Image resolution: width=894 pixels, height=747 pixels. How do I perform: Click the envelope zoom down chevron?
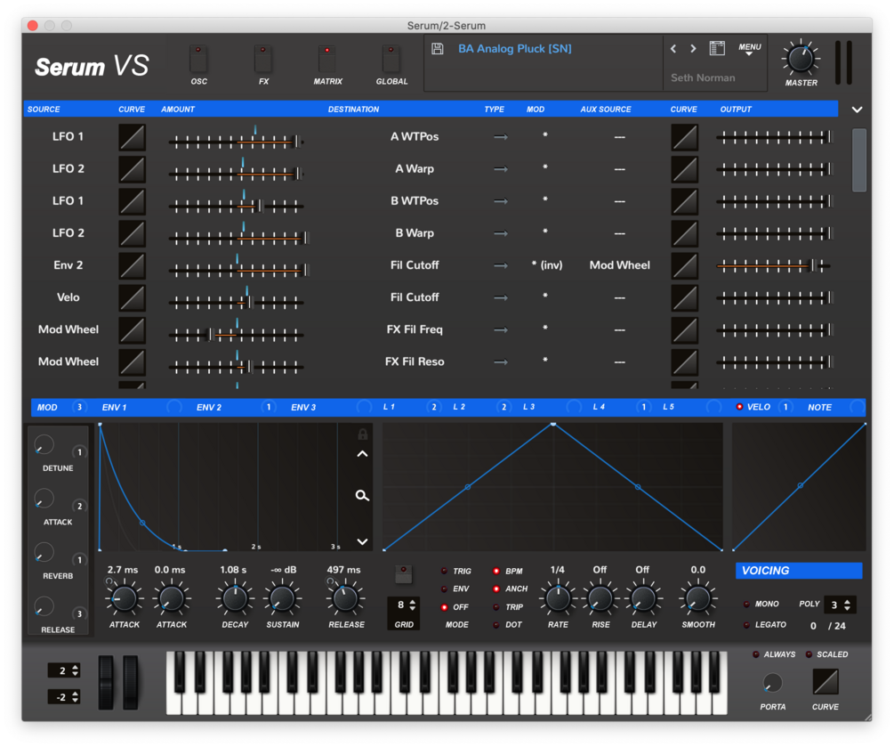pyautogui.click(x=362, y=541)
